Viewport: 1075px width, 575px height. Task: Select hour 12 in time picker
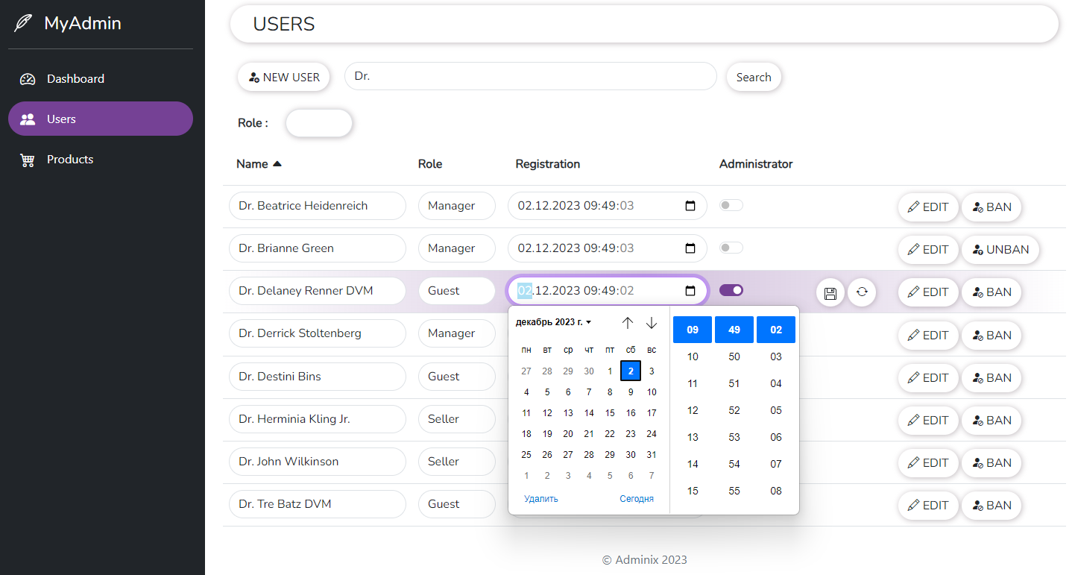click(693, 411)
